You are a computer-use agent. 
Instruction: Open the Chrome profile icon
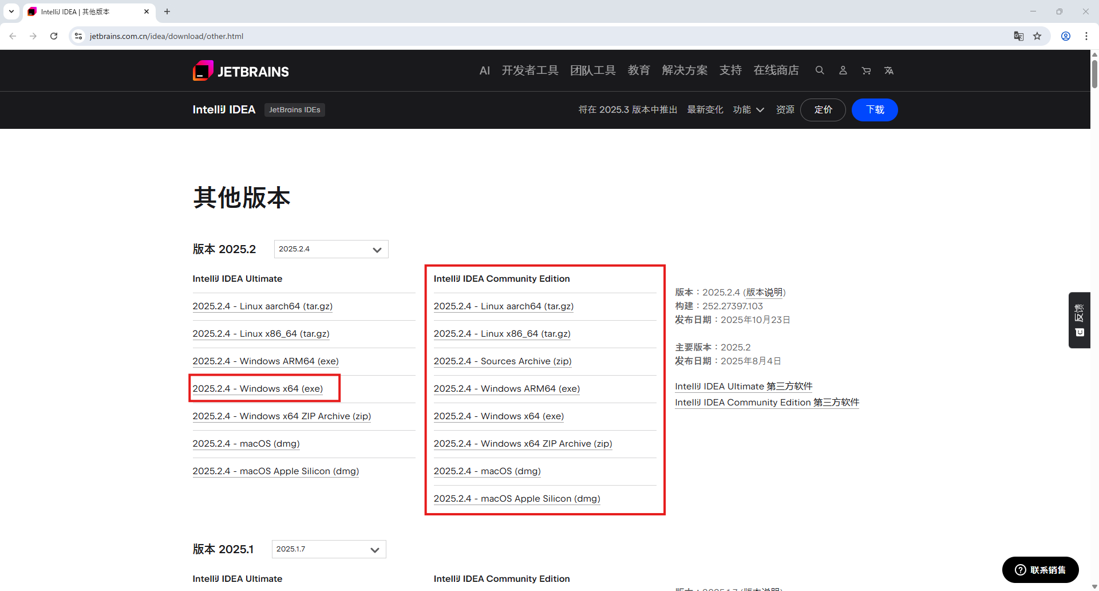1066,36
